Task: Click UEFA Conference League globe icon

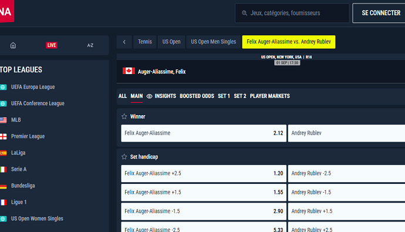Action: click(3, 103)
